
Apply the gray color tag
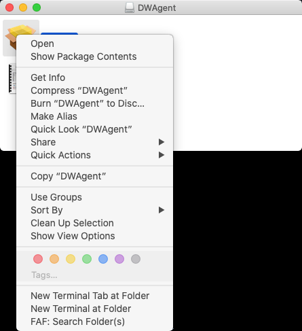(x=136, y=259)
